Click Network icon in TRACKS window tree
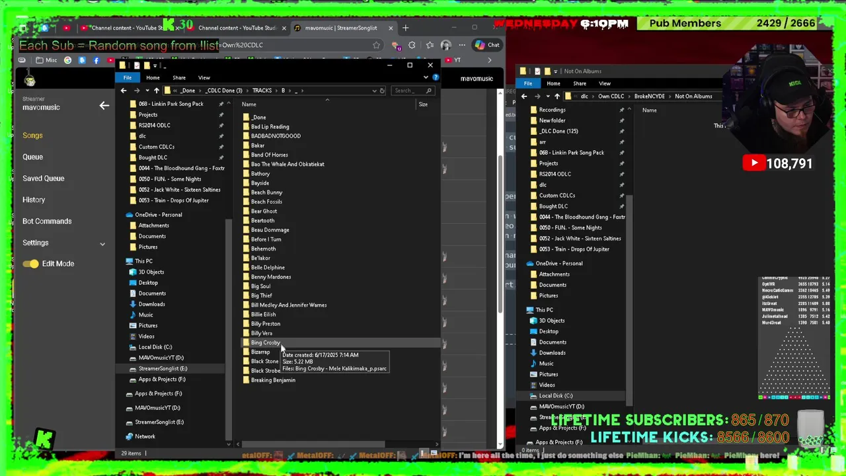This screenshot has height=476, width=846. [x=130, y=436]
